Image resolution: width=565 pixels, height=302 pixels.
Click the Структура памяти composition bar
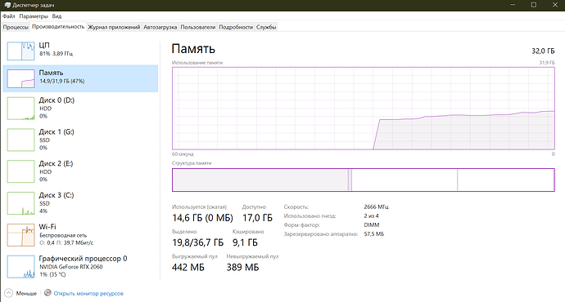coord(364,180)
